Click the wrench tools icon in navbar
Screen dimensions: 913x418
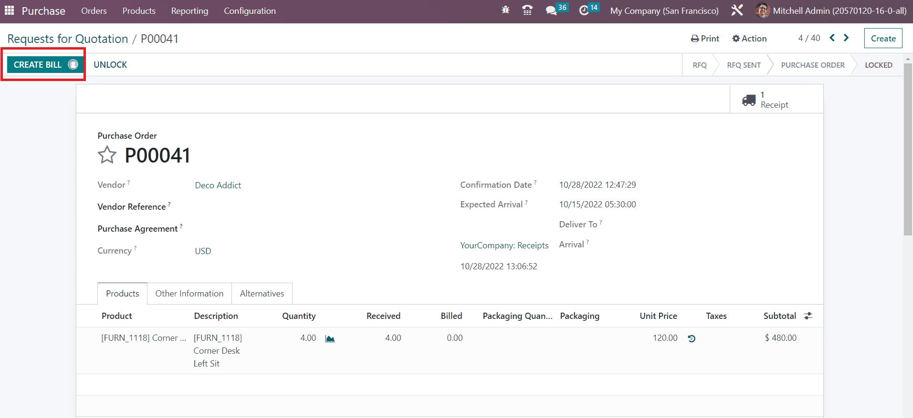(x=737, y=10)
